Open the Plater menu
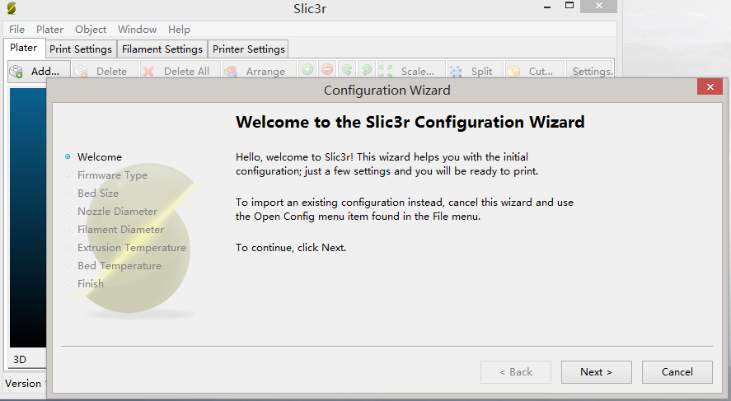The height and width of the screenshot is (401, 731). (49, 29)
